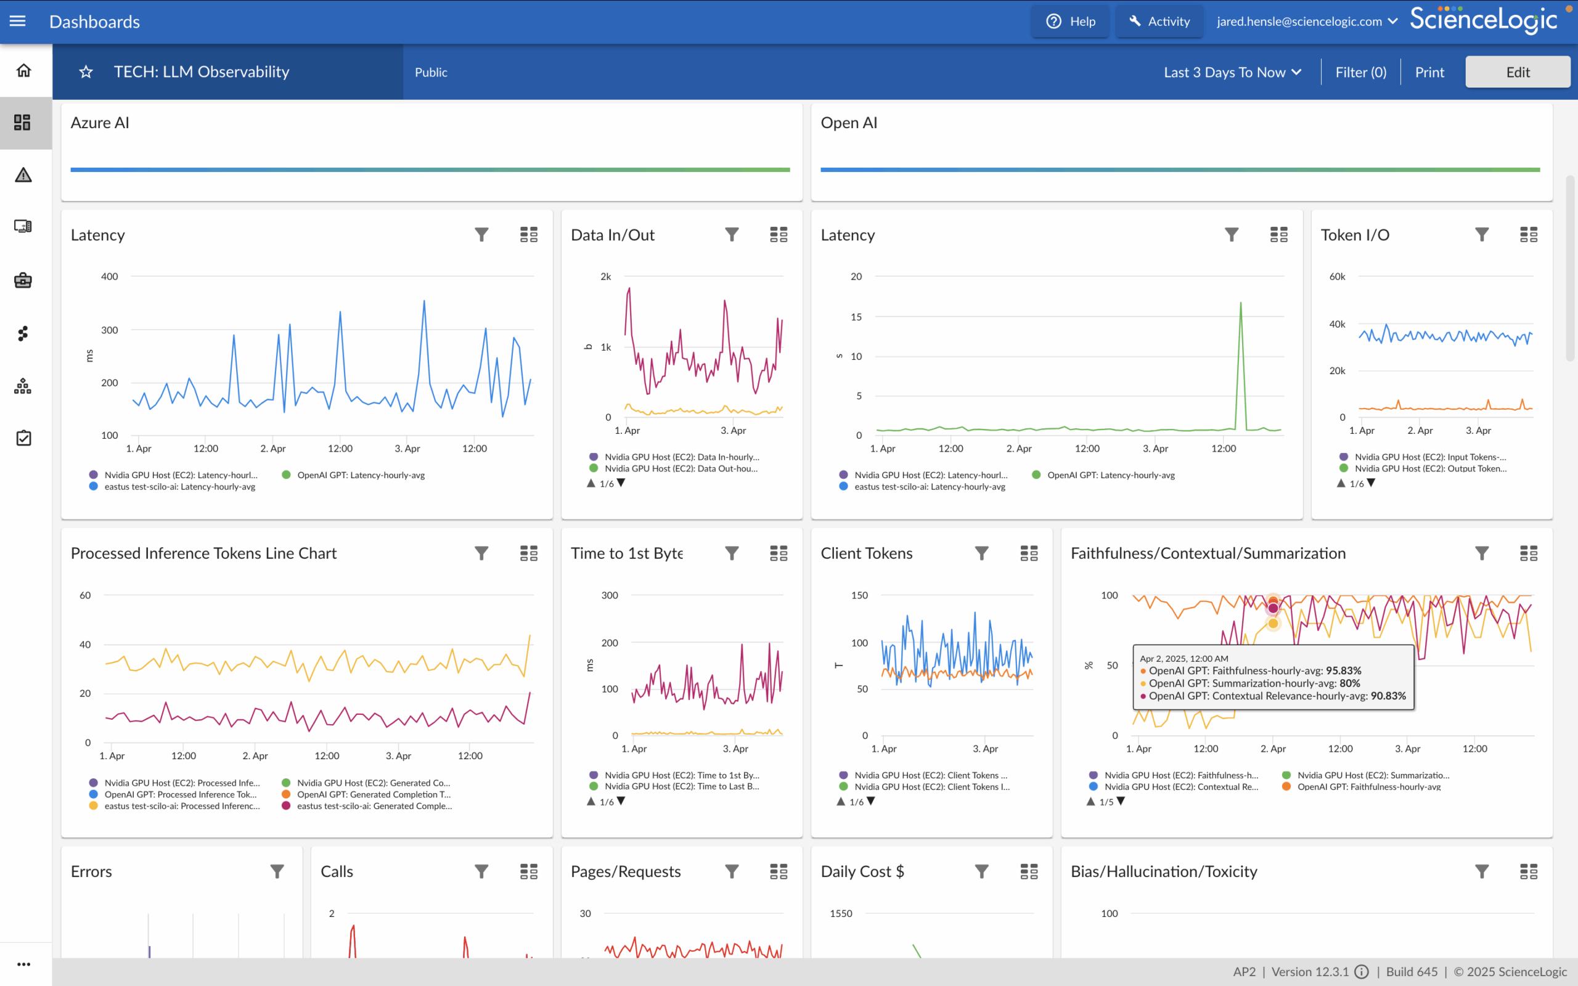Open the briefcase Business Services icon

(23, 280)
